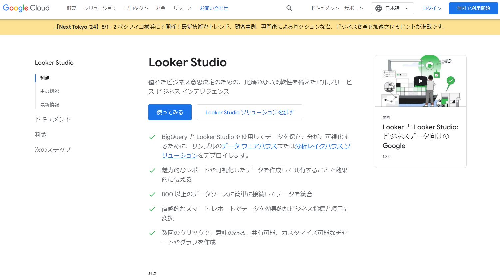500x280 pixels.
Task: Click the checkmark beside 魅力的なレポート bullet
Action: coord(152,170)
